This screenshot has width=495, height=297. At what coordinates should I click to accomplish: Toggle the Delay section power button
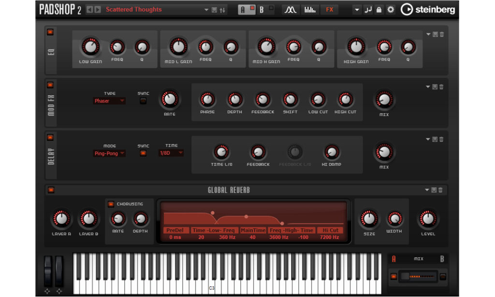click(50, 137)
